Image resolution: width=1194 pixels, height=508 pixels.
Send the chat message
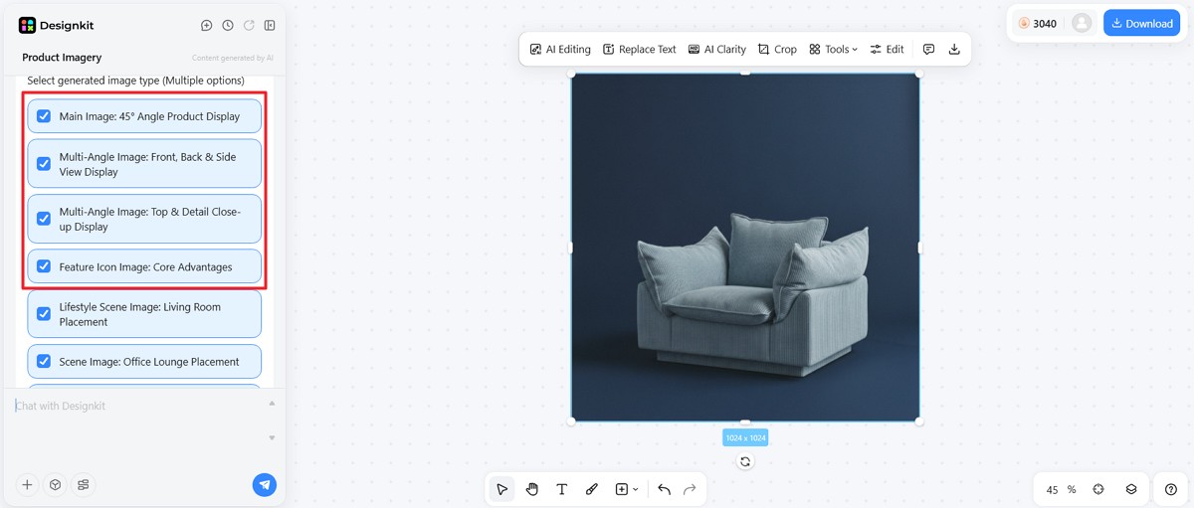point(264,484)
